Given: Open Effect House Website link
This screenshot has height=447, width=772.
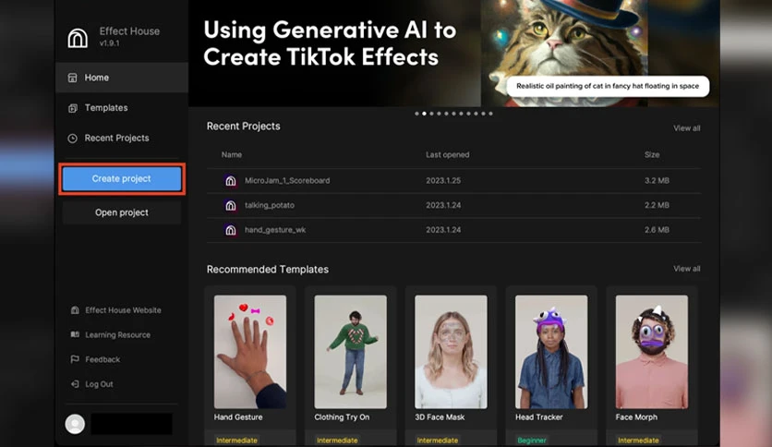Looking at the screenshot, I should (x=123, y=310).
